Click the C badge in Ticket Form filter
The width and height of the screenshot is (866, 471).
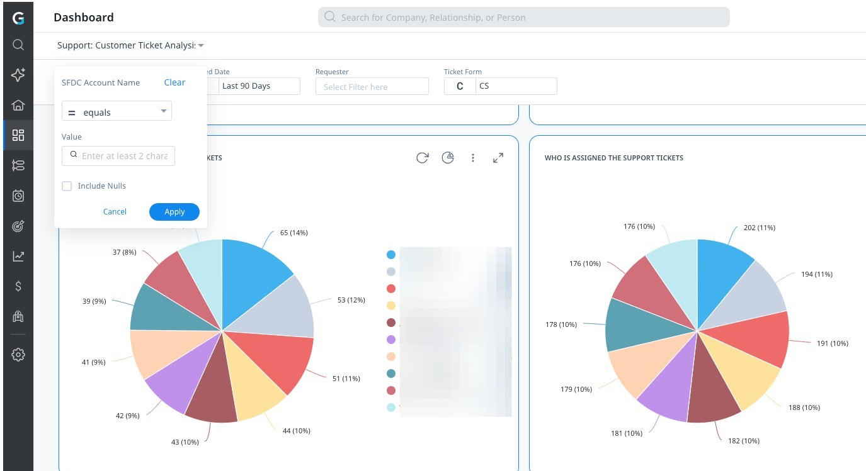tap(460, 86)
